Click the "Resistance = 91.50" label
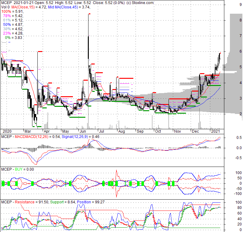Viewport: 243px width, 232px height. coord(31,202)
